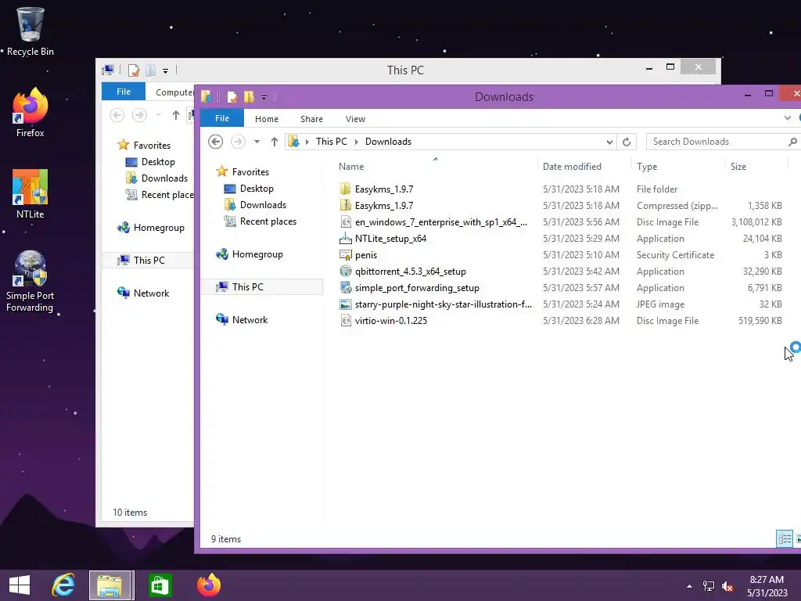Open Quick Access dropdown in This PC window

tap(166, 71)
